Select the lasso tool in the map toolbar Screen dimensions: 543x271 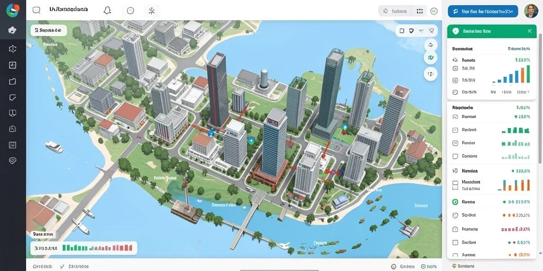point(411,31)
